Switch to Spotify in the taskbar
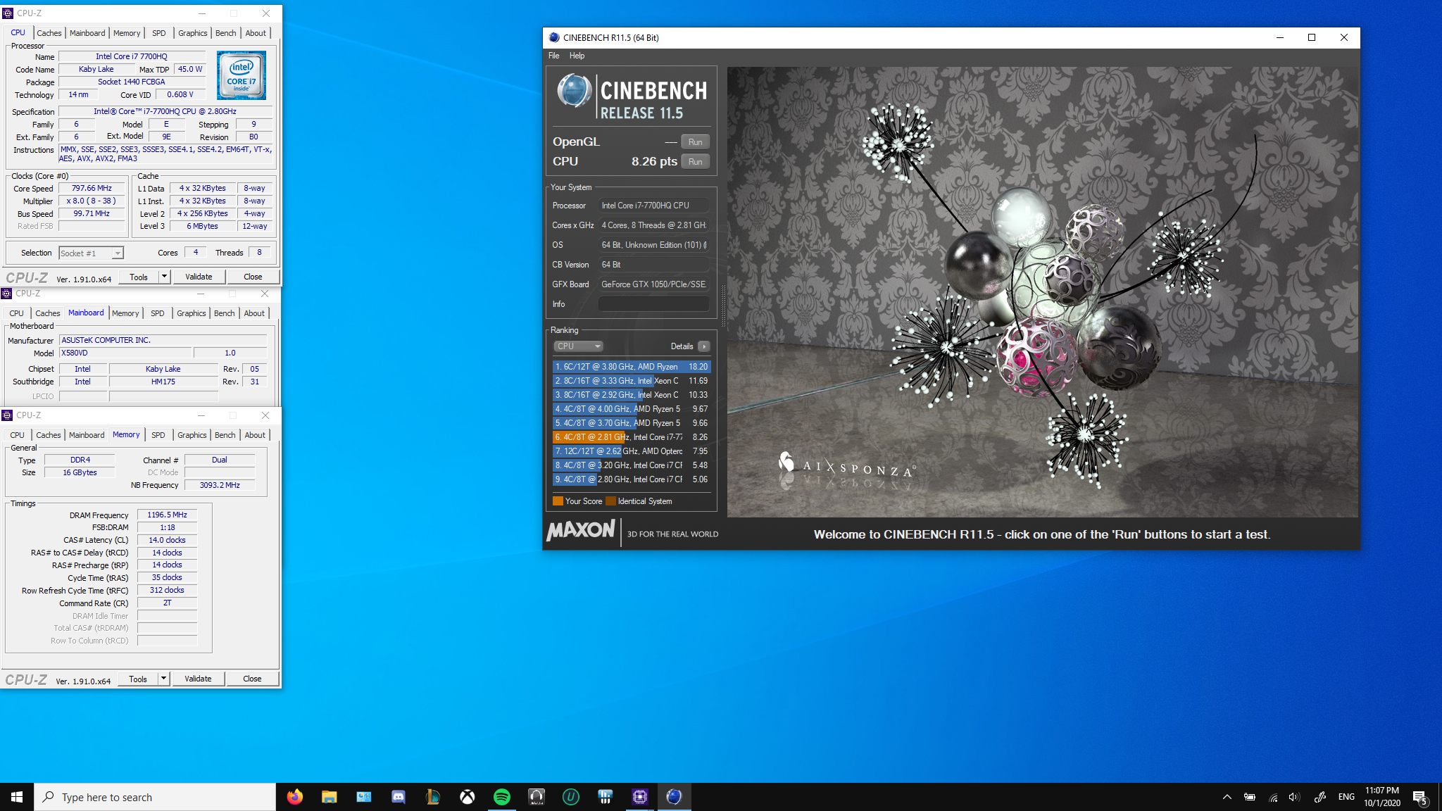This screenshot has width=1442, height=811. point(501,797)
